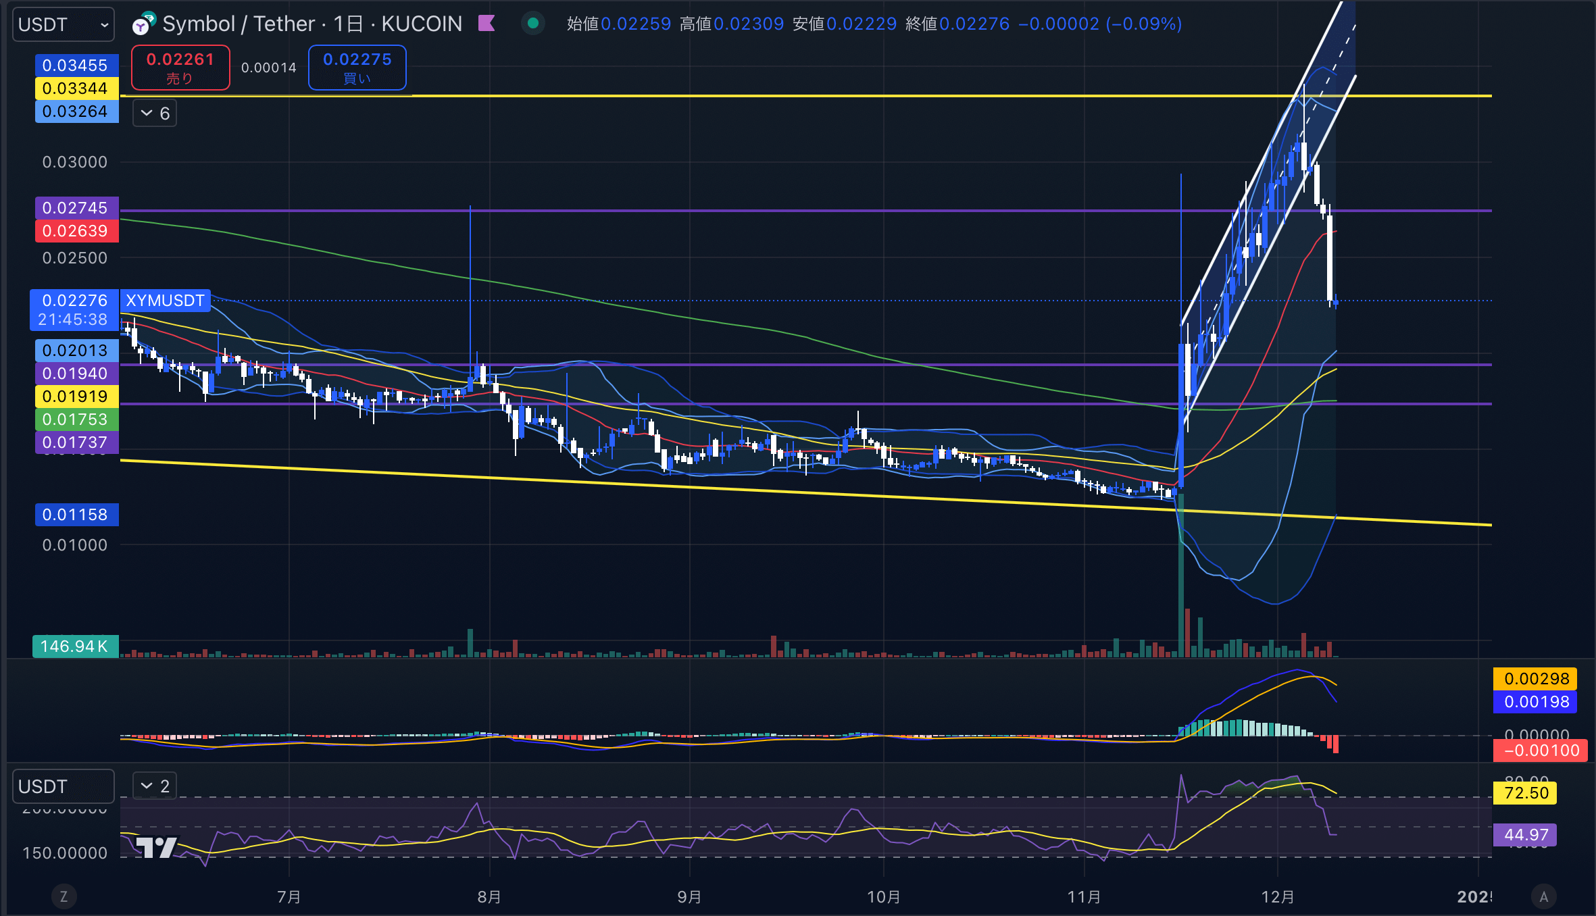
Task: Click the blue MACD value 0.00198
Action: 1535,702
